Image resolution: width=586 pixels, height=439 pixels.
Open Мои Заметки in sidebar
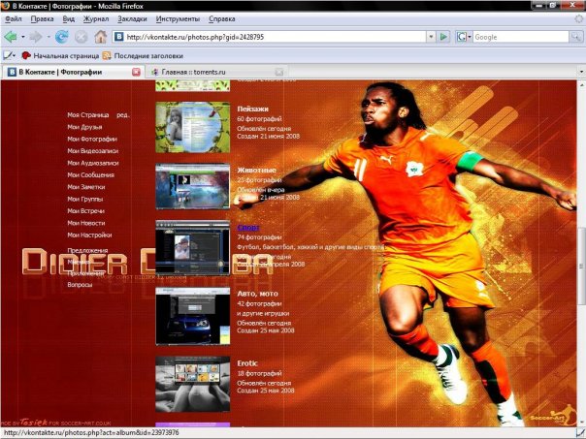tap(86, 187)
